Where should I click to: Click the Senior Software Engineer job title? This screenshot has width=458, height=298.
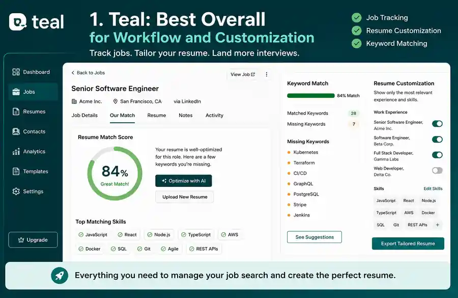(115, 89)
